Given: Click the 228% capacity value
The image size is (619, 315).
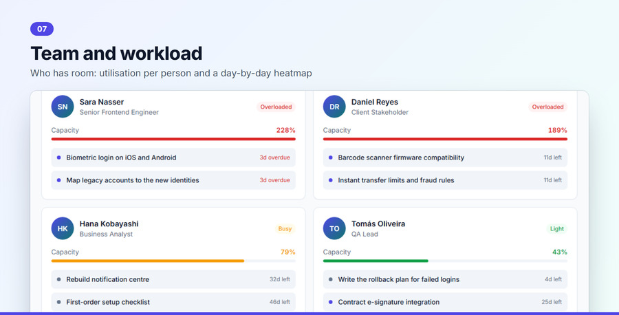Looking at the screenshot, I should tap(286, 130).
